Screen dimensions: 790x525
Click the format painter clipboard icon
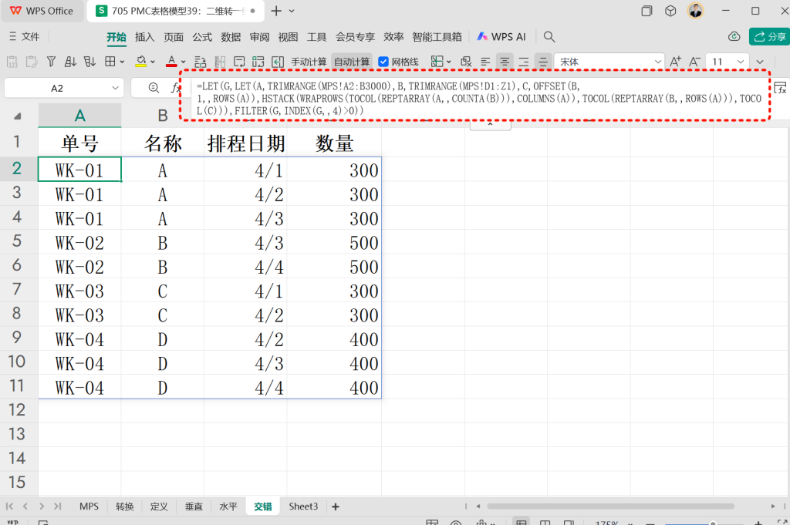point(31,62)
